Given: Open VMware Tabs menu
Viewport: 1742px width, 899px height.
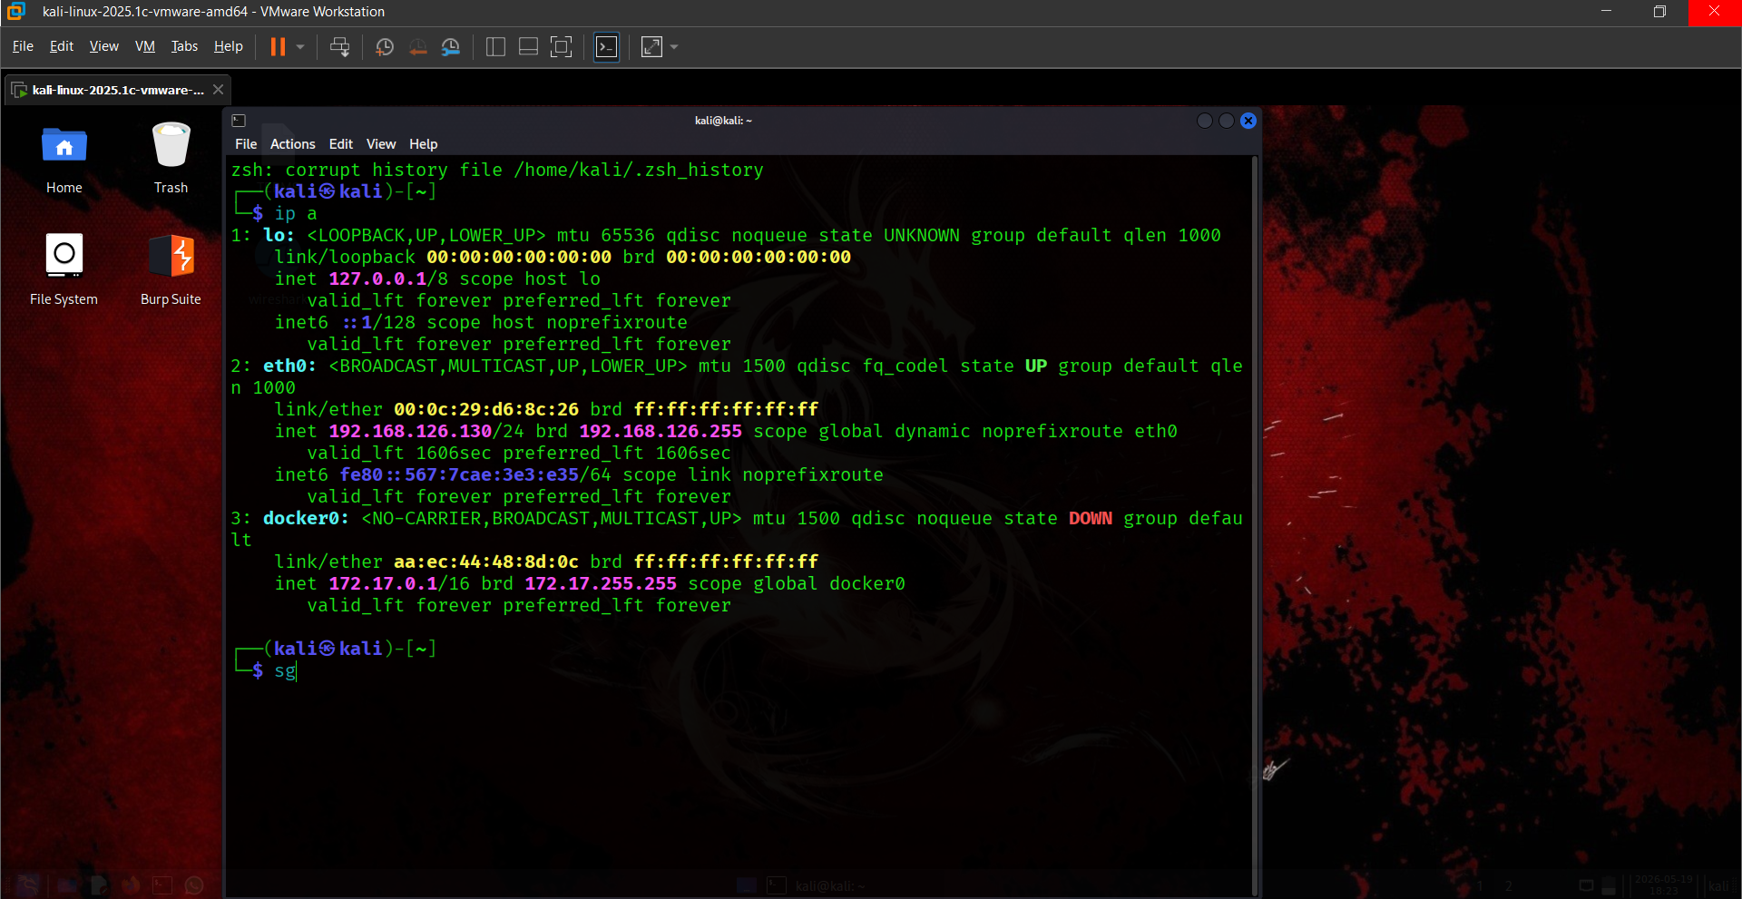Looking at the screenshot, I should (184, 46).
